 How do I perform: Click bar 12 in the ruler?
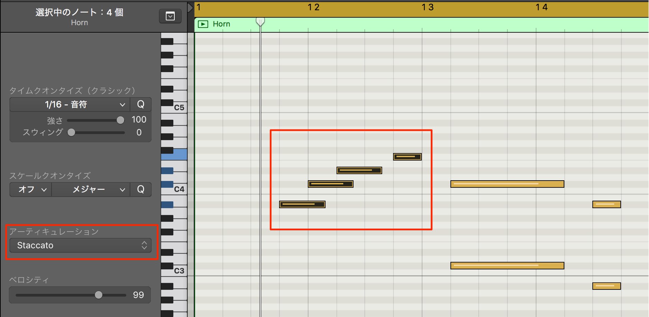[x=313, y=7]
